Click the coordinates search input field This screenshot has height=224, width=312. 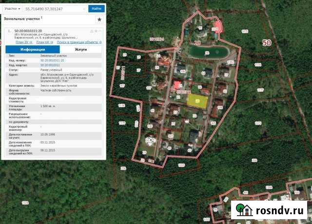click(x=56, y=9)
